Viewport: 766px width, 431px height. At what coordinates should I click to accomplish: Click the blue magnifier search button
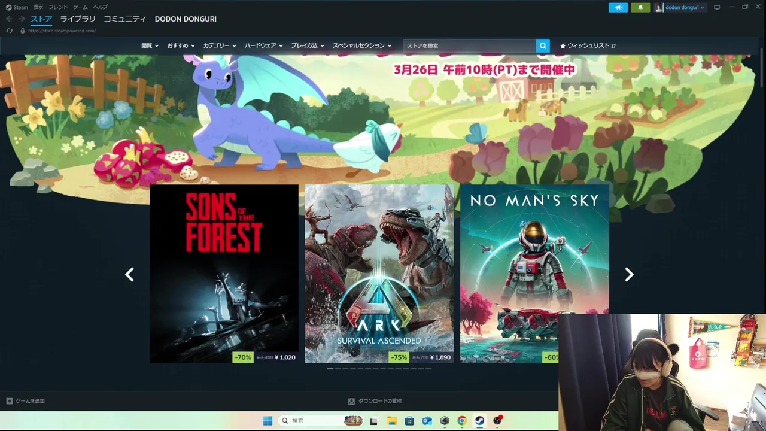click(543, 45)
